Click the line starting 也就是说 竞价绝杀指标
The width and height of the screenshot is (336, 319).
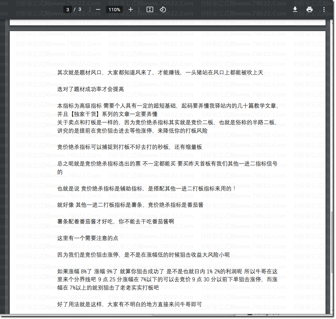coord(146,189)
